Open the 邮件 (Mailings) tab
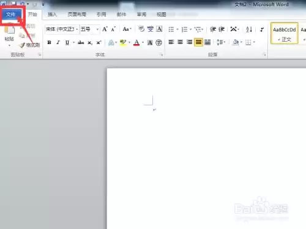The height and width of the screenshot is (229, 306). click(x=121, y=15)
